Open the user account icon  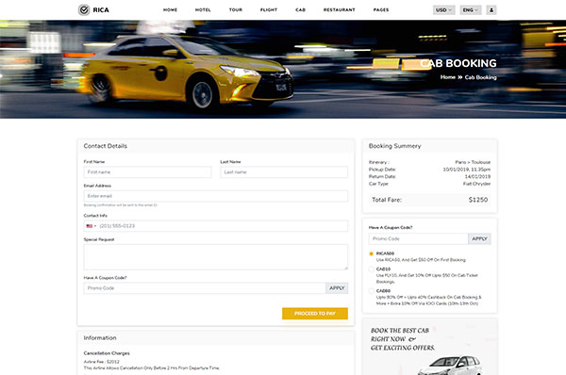491,10
